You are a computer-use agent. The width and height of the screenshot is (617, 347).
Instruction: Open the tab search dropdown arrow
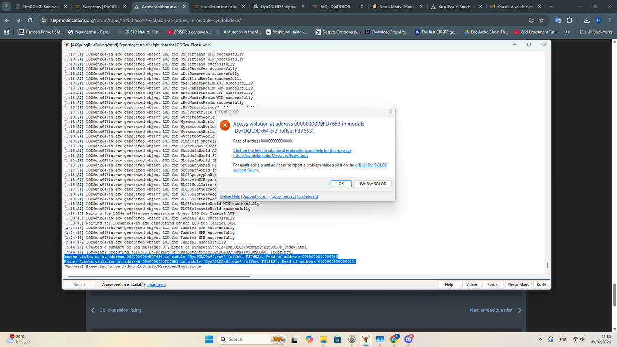[7, 7]
